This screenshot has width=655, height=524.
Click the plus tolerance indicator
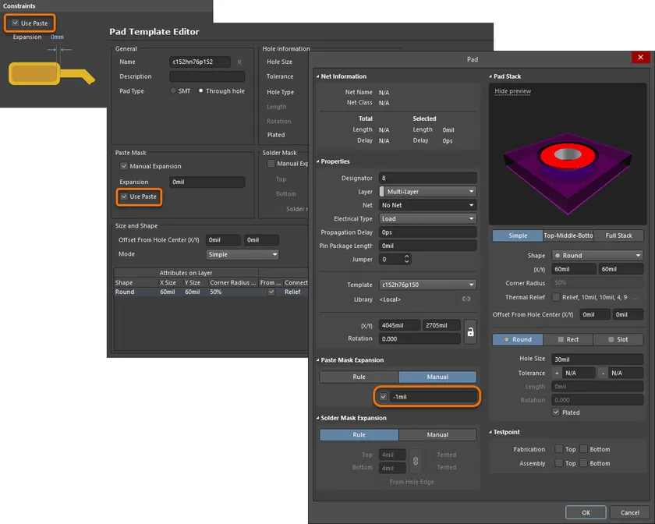click(x=557, y=374)
